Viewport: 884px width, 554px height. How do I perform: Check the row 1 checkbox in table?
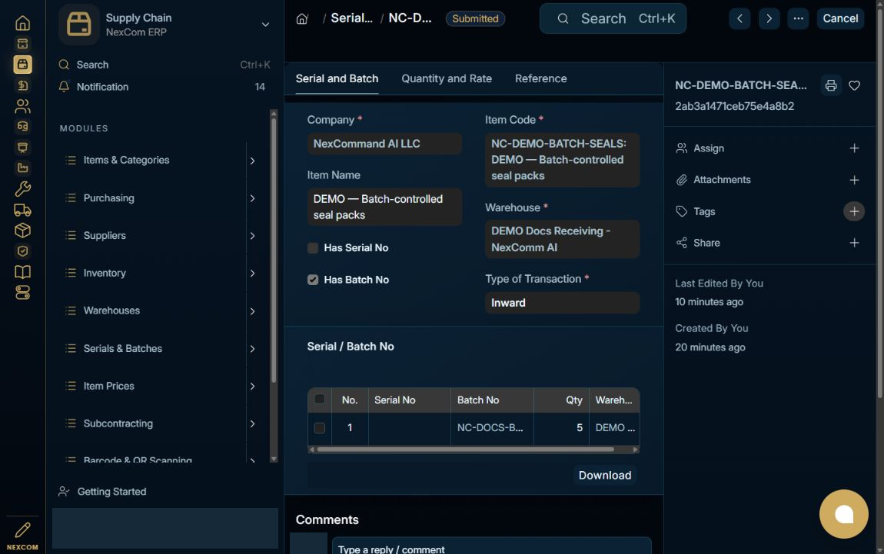pos(320,428)
